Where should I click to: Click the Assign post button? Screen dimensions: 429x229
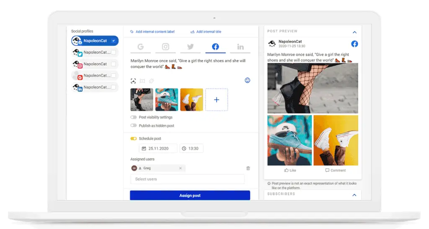190,196
